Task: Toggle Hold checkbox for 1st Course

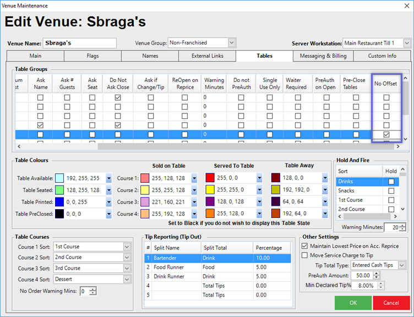Action: (x=391, y=200)
